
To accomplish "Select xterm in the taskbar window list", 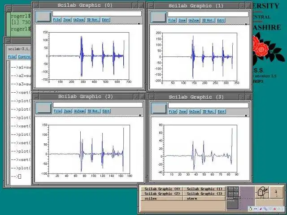I will 204,198.
